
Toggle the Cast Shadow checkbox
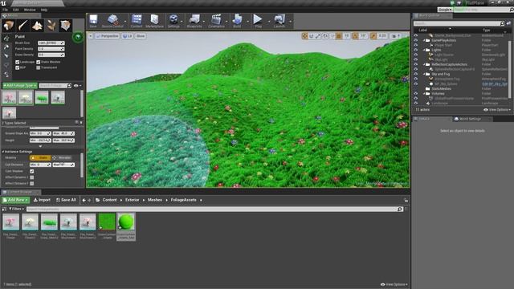[32, 171]
